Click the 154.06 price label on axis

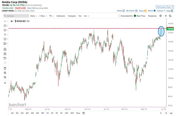coord(170,29)
